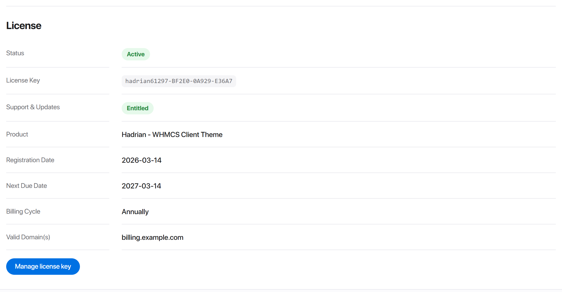Click the Product row label

pyautogui.click(x=17, y=134)
